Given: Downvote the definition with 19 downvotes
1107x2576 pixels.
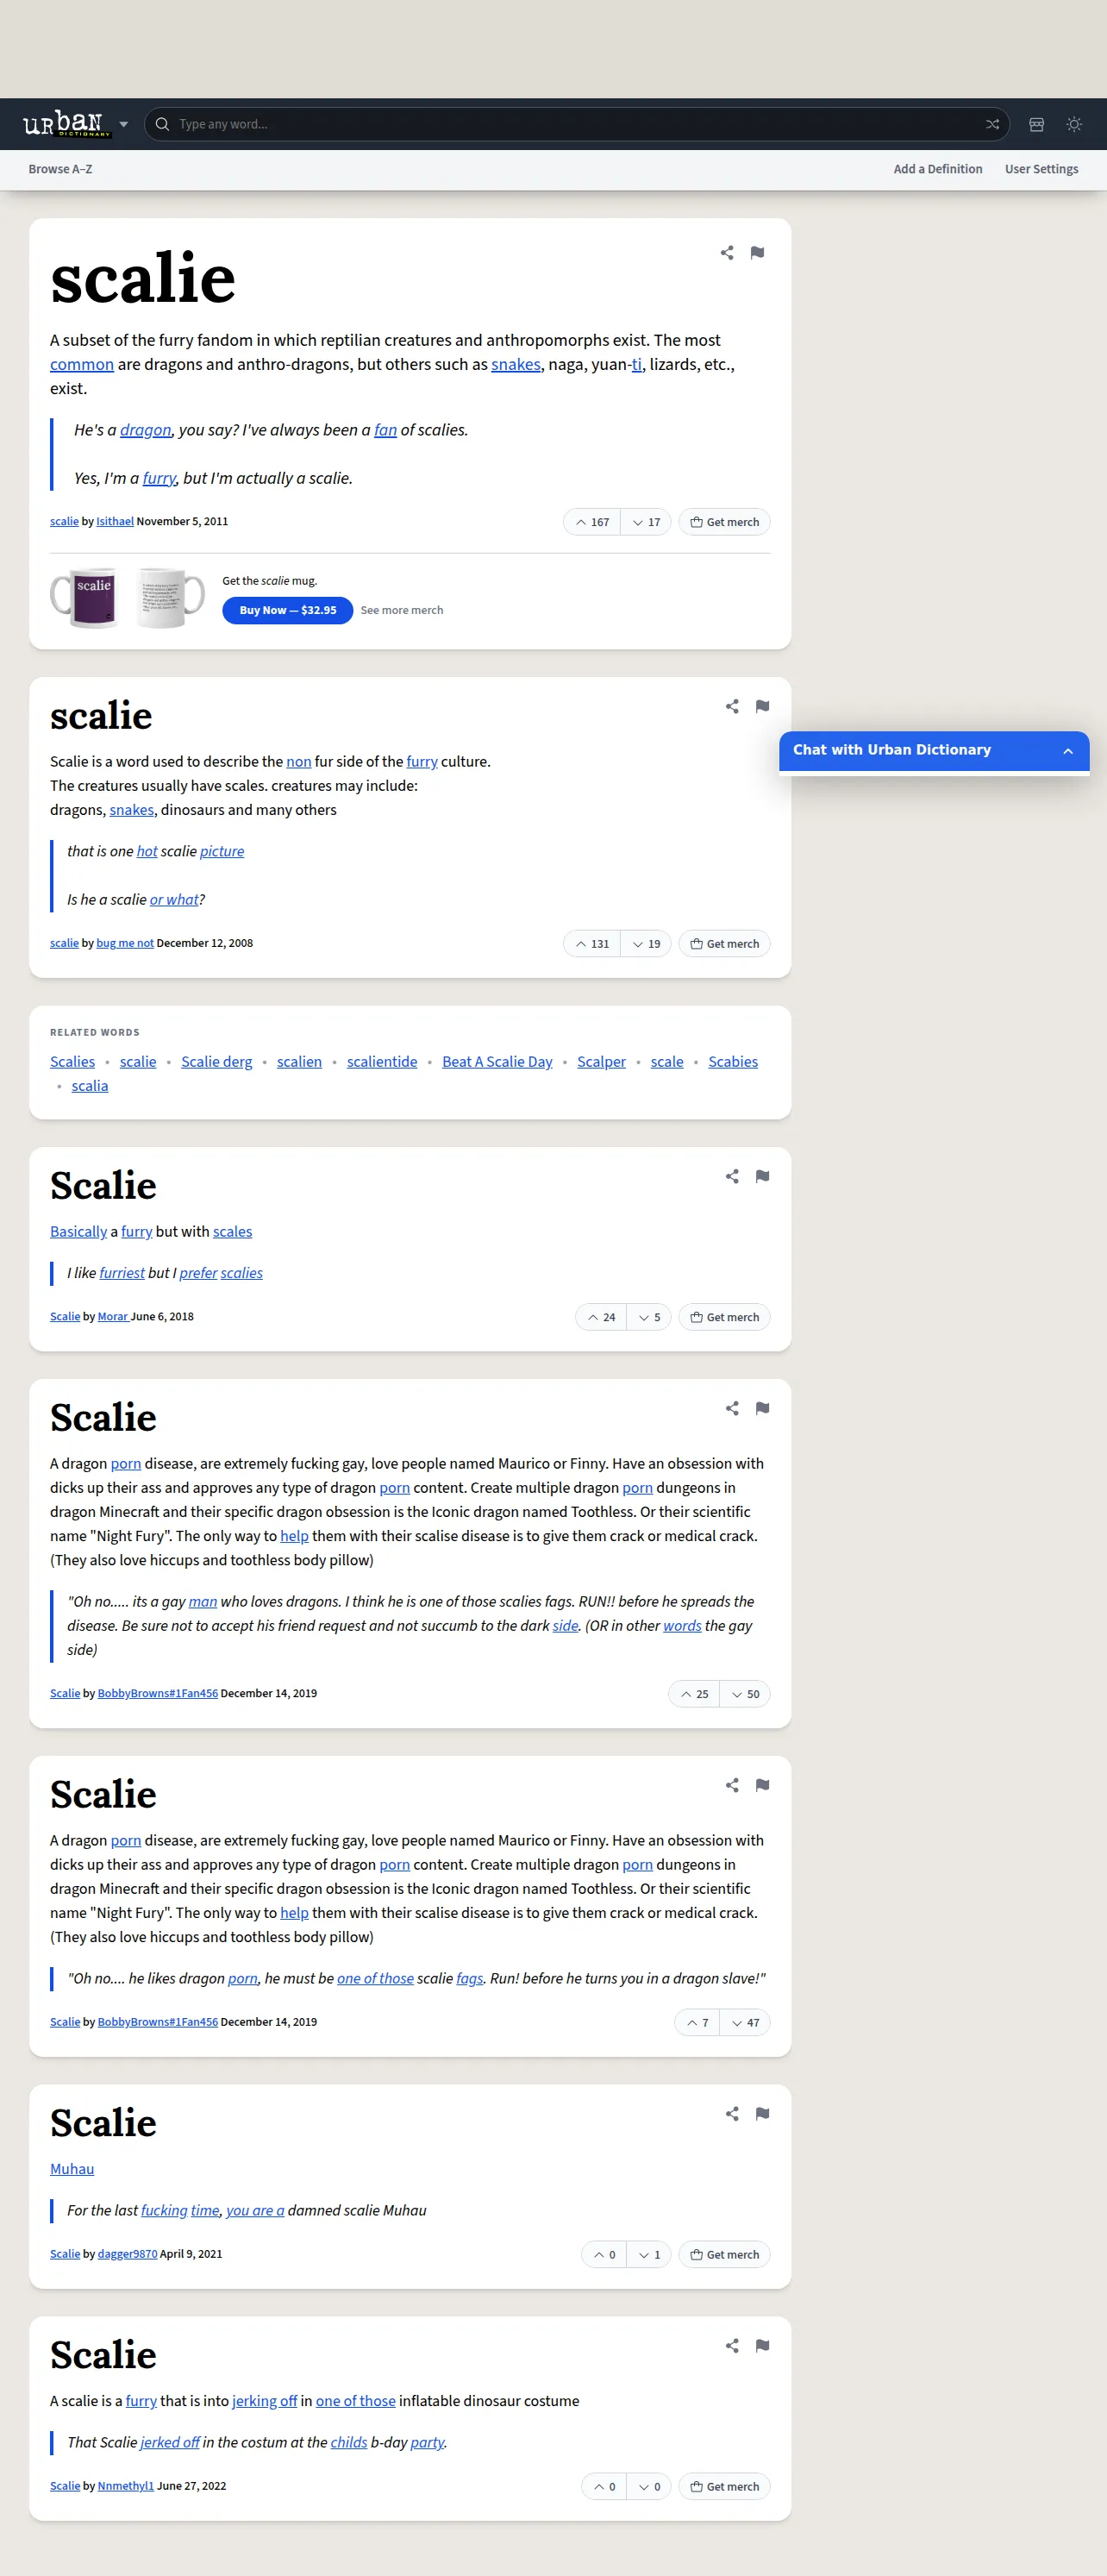Looking at the screenshot, I should click(x=646, y=944).
